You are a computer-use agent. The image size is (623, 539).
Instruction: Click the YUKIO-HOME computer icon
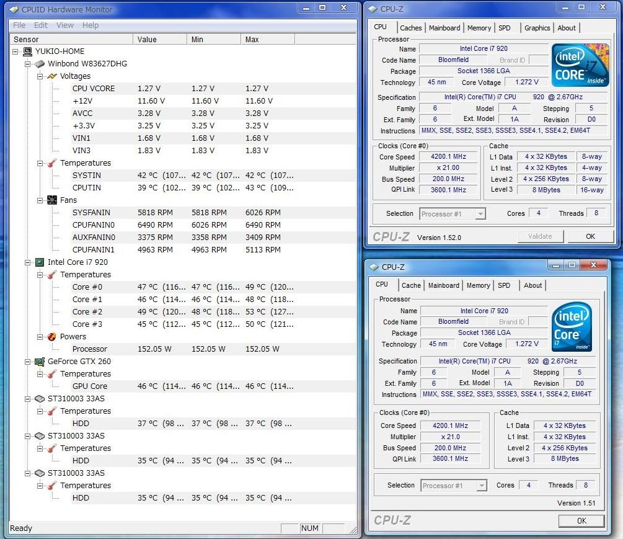[x=27, y=51]
